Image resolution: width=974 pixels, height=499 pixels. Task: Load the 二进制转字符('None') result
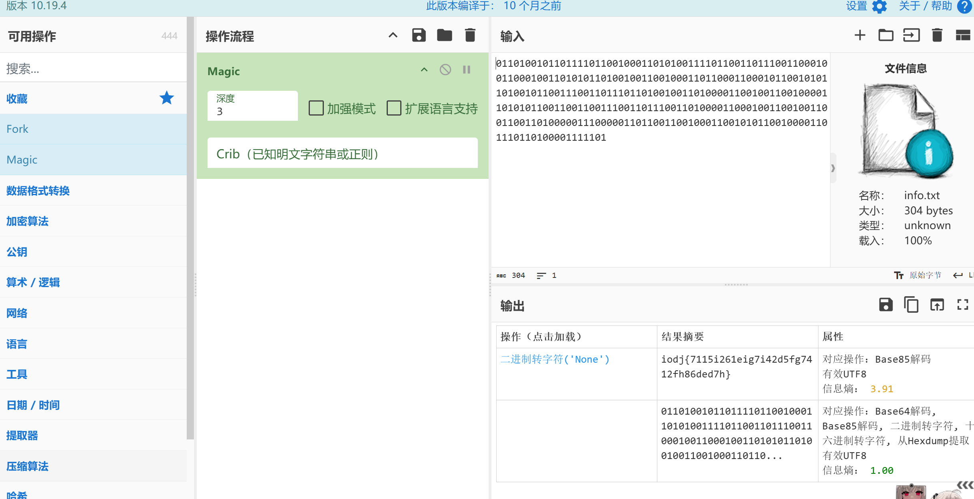(555, 359)
